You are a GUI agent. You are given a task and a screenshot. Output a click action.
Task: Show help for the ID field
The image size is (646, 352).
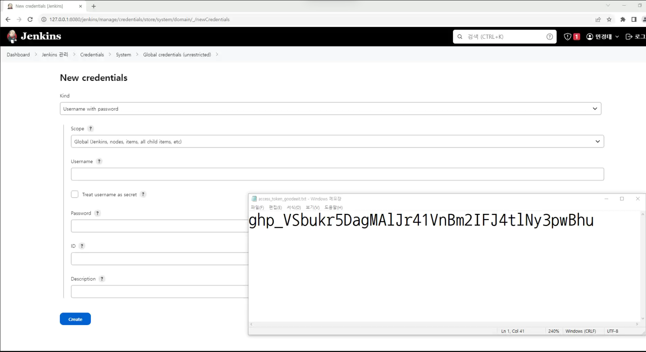pyautogui.click(x=82, y=246)
